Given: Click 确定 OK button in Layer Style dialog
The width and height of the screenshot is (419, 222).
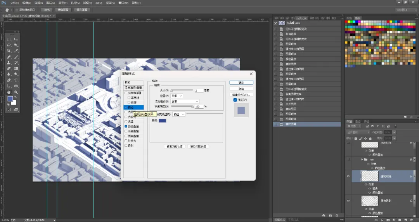Looking at the screenshot, I should (x=241, y=83).
